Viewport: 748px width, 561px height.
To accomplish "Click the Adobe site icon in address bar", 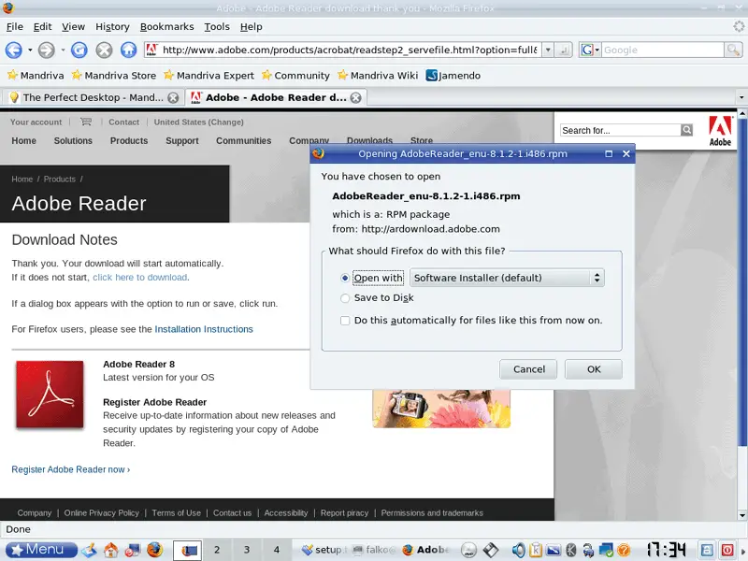I will pyautogui.click(x=151, y=50).
